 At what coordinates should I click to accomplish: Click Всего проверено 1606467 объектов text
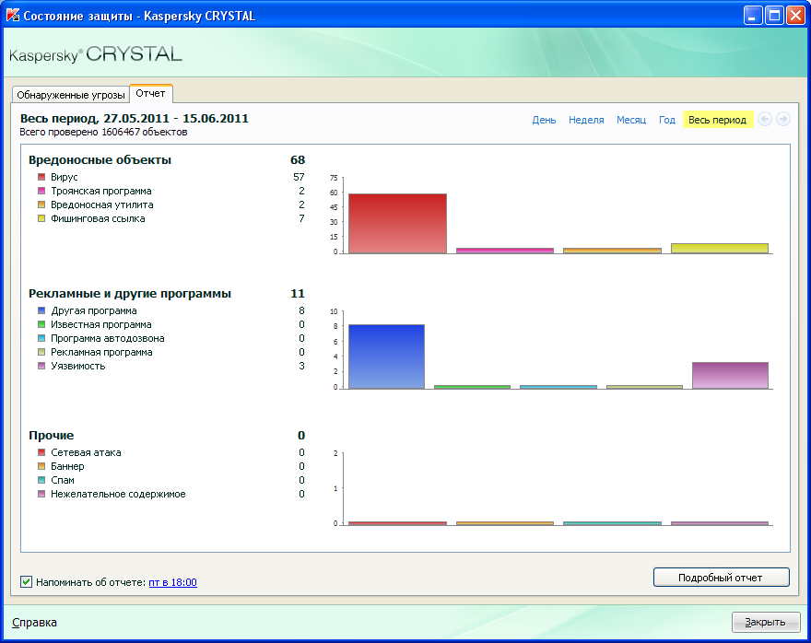(103, 133)
